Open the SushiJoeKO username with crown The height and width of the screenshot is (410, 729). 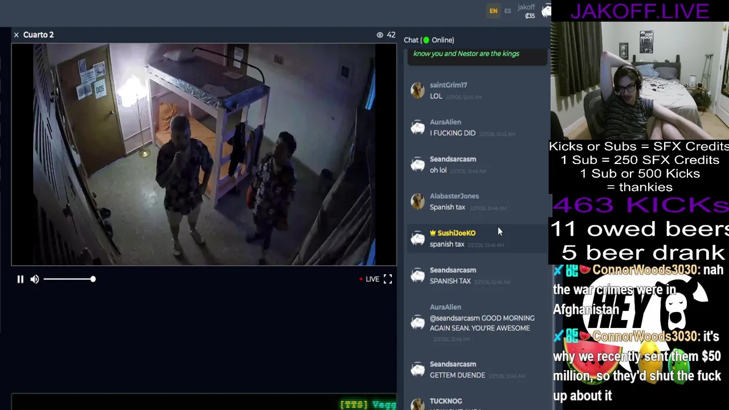(x=456, y=233)
